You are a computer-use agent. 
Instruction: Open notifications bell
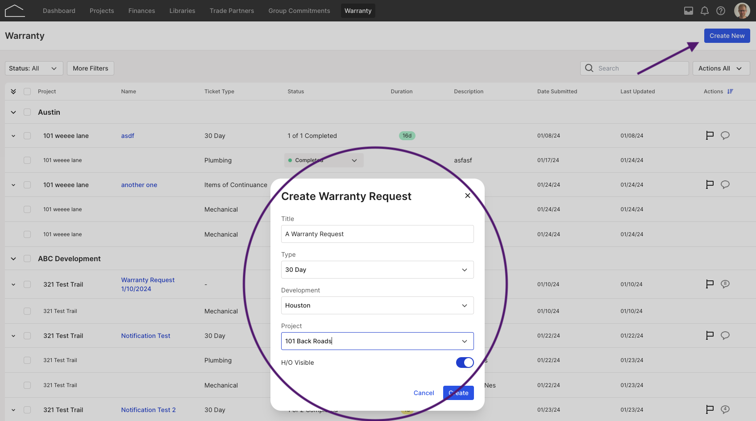point(705,11)
